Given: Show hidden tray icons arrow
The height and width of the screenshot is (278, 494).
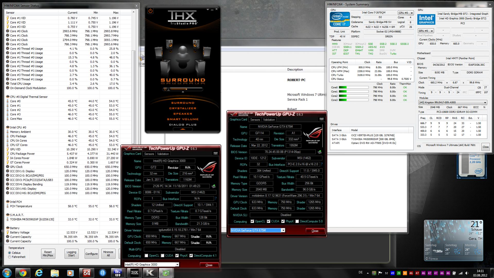Looking at the screenshot, I should [368, 273].
